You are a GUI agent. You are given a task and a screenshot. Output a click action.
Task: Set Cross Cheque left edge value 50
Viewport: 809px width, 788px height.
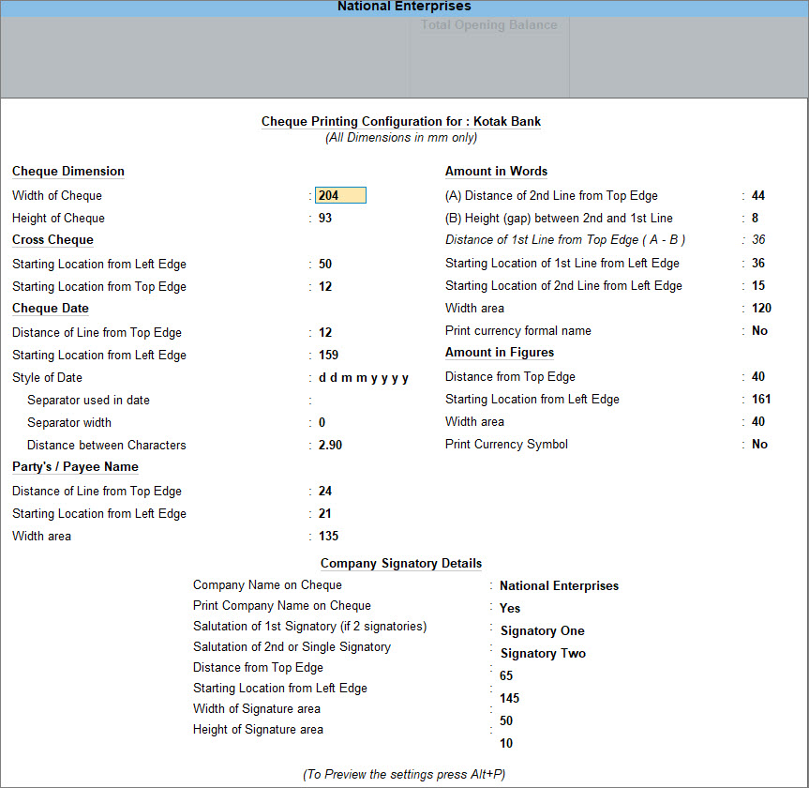point(325,264)
